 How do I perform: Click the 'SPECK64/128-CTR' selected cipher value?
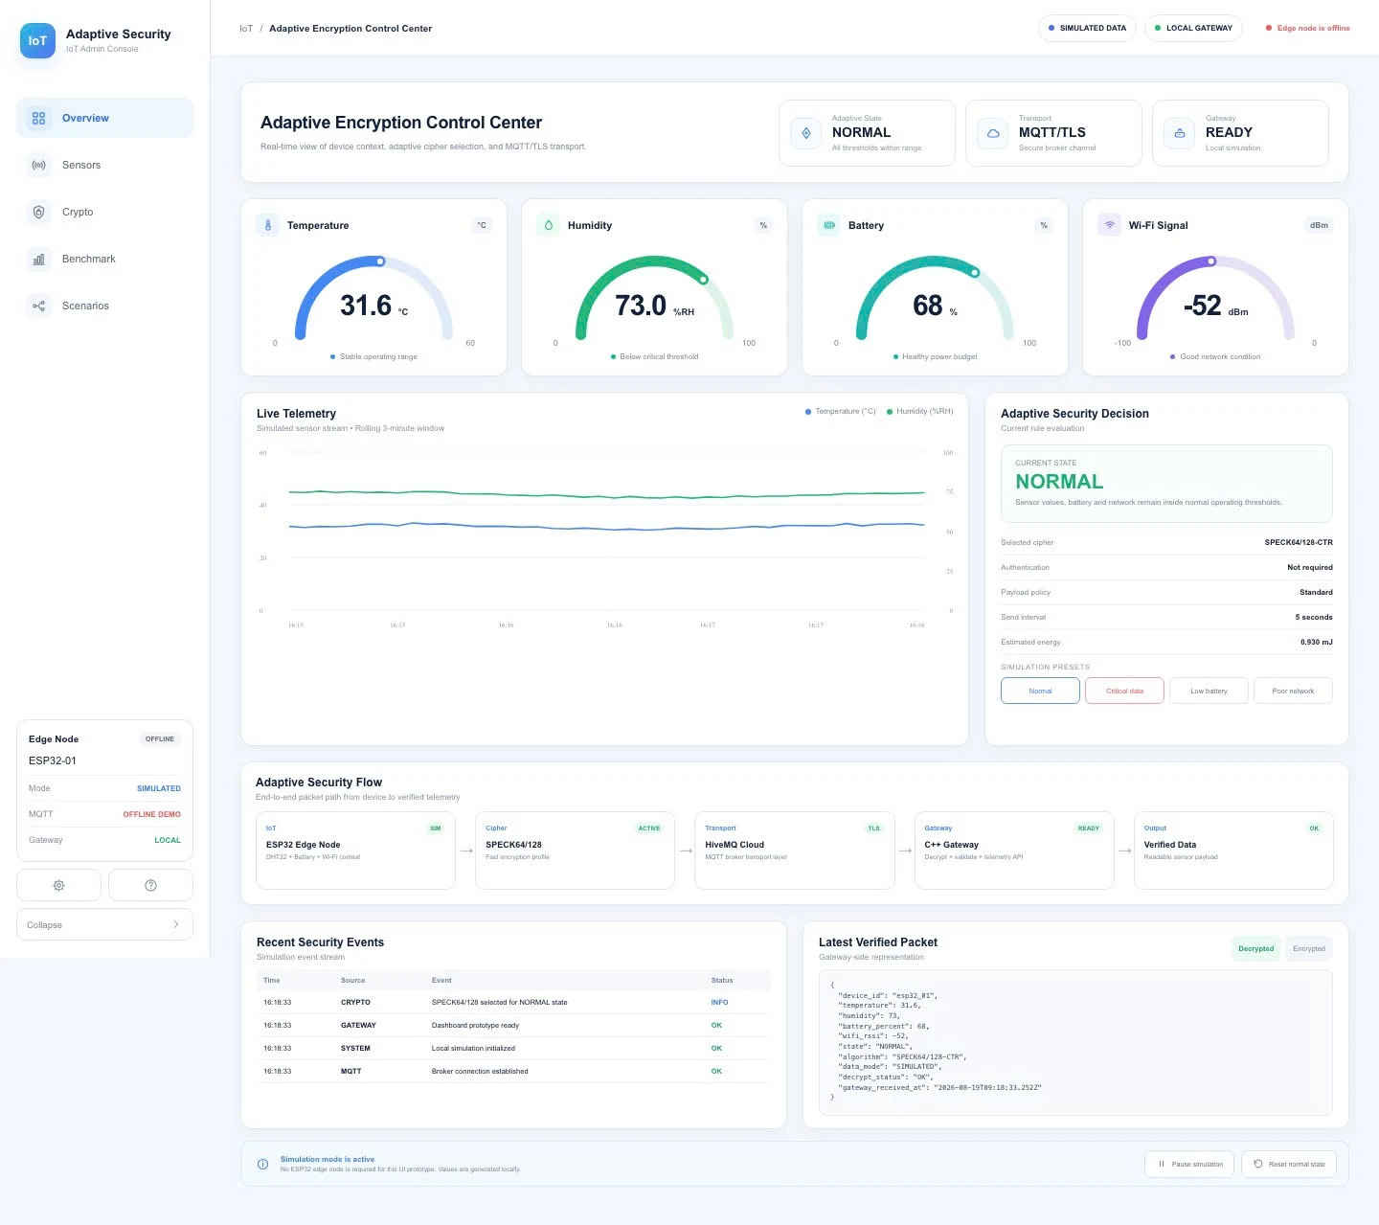[x=1299, y=542]
